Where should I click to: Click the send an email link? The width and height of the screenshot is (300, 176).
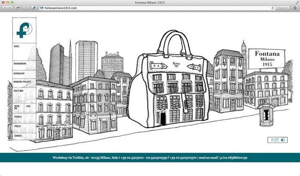(208, 158)
